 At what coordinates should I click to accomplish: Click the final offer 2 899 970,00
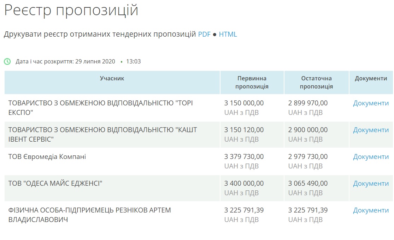click(308, 103)
